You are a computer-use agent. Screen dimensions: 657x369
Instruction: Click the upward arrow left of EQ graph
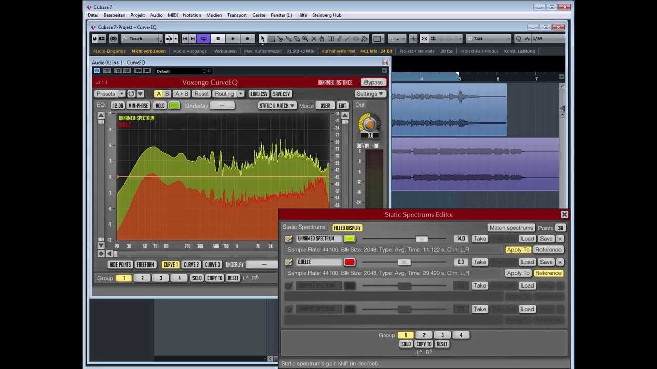point(101,116)
